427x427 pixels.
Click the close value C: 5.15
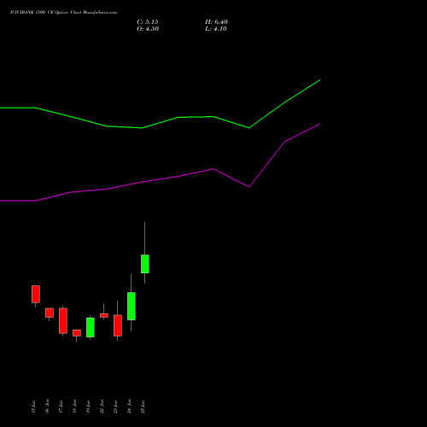click(148, 22)
